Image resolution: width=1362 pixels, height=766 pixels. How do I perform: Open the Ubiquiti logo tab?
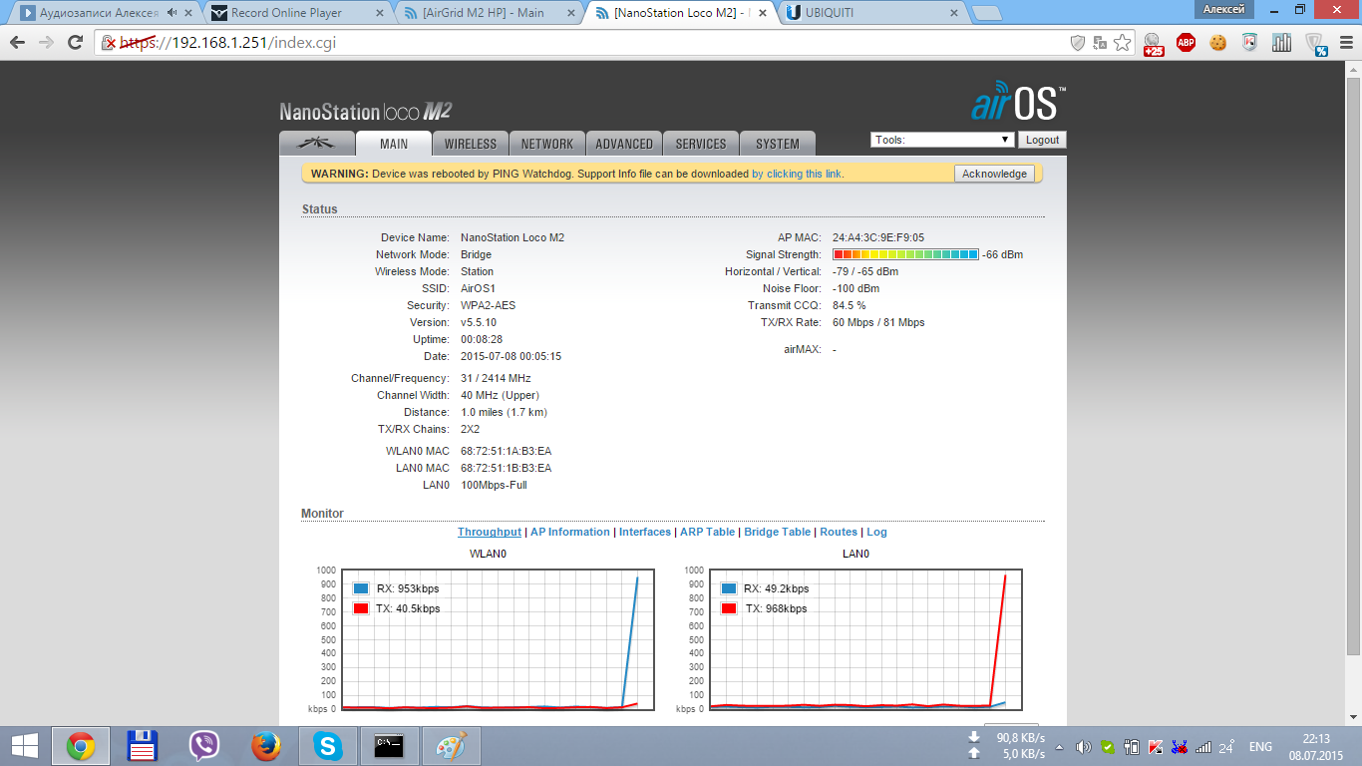[317, 144]
